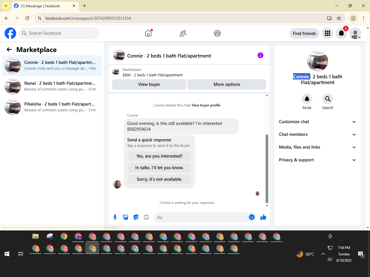Expand the Privacy & support section
The height and width of the screenshot is (277, 370).
pos(317,160)
